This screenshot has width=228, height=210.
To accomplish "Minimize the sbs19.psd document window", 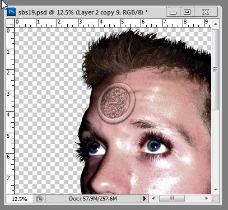I will click(173, 12).
